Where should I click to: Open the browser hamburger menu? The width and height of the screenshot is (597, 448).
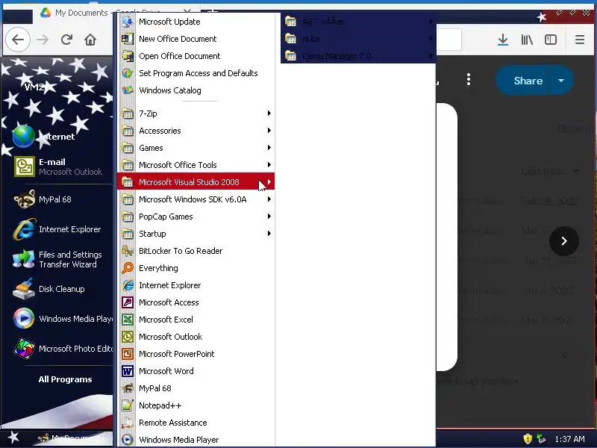[x=580, y=40]
